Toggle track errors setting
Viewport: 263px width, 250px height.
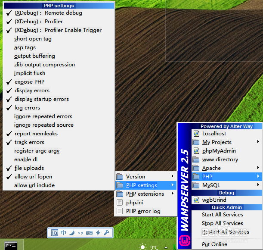tap(59, 142)
